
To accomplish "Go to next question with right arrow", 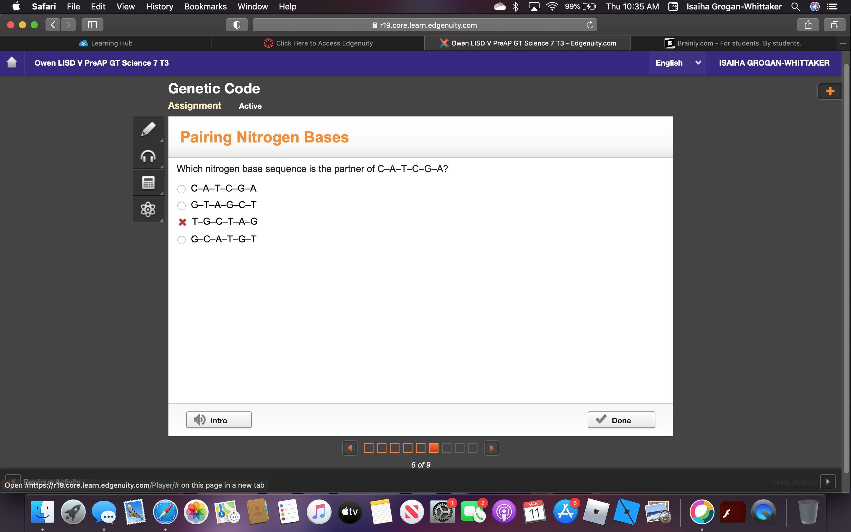I will (x=491, y=448).
